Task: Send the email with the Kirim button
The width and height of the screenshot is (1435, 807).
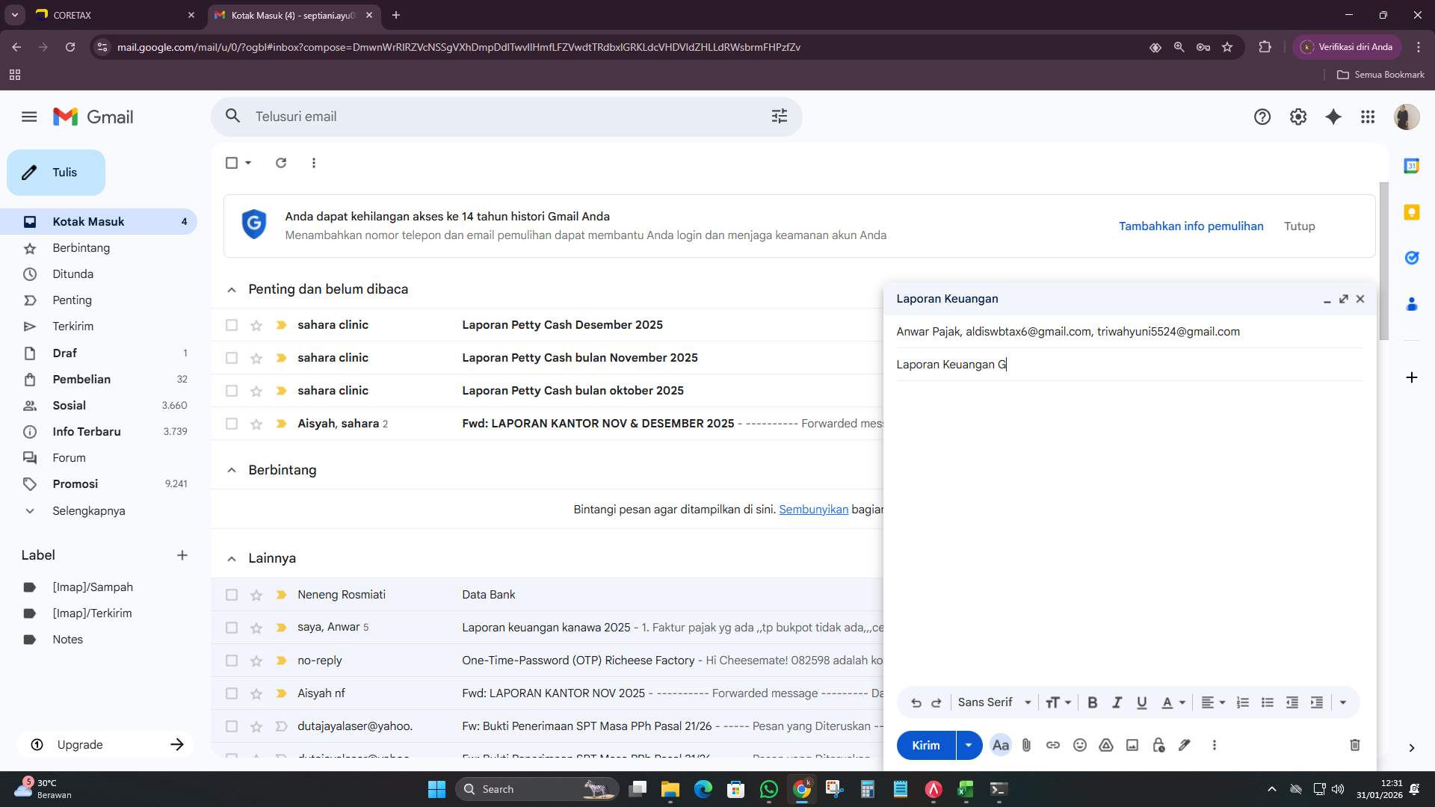Action: (x=925, y=745)
